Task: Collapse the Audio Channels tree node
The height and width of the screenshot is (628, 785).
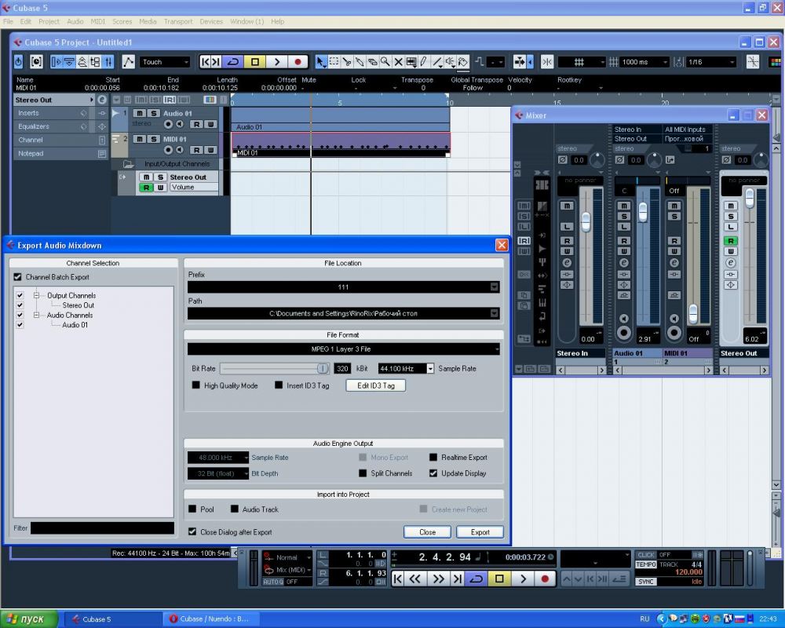Action: [x=36, y=315]
